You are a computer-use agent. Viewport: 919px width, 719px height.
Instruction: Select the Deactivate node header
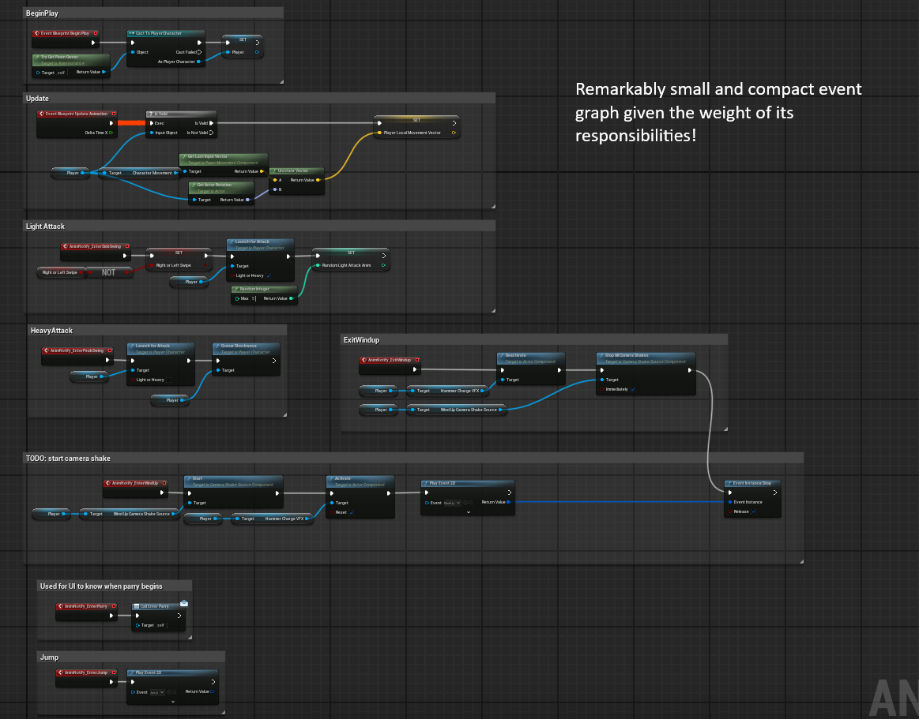pyautogui.click(x=531, y=358)
